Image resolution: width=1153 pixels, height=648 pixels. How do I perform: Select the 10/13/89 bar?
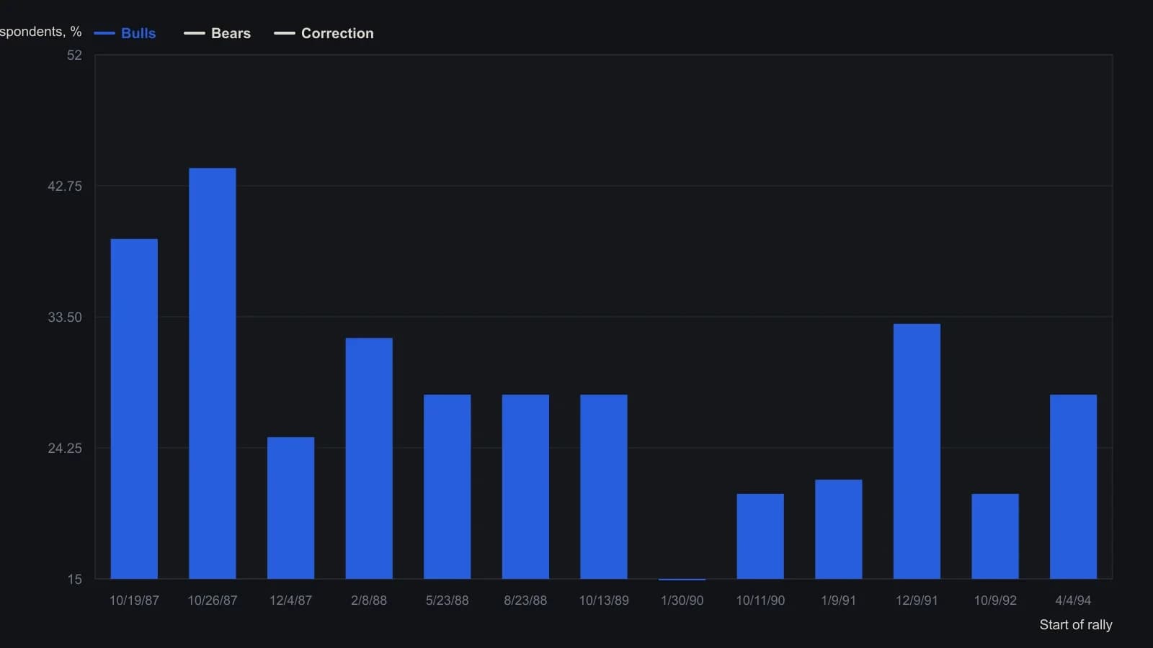[x=604, y=487]
